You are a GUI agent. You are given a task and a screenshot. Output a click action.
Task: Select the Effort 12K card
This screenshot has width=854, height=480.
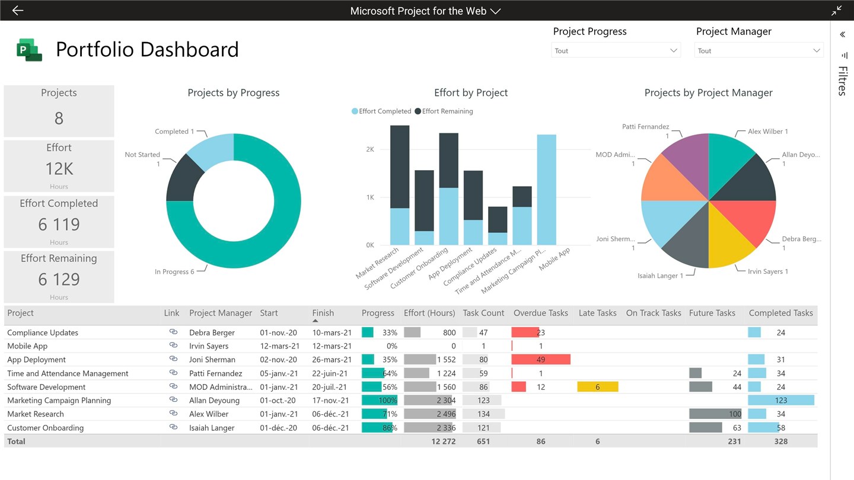(x=59, y=166)
